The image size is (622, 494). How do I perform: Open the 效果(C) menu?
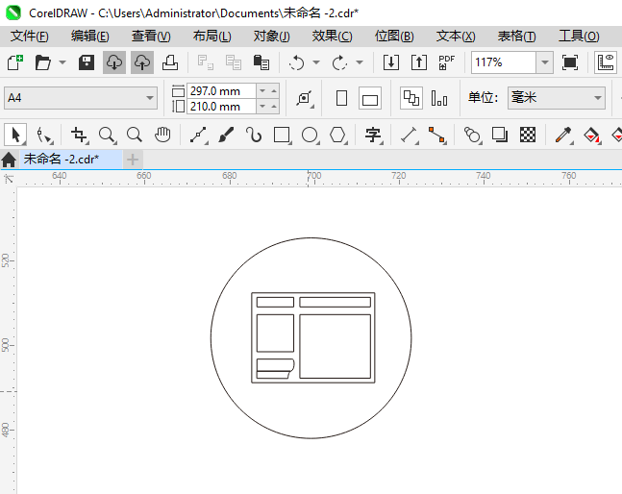[332, 37]
